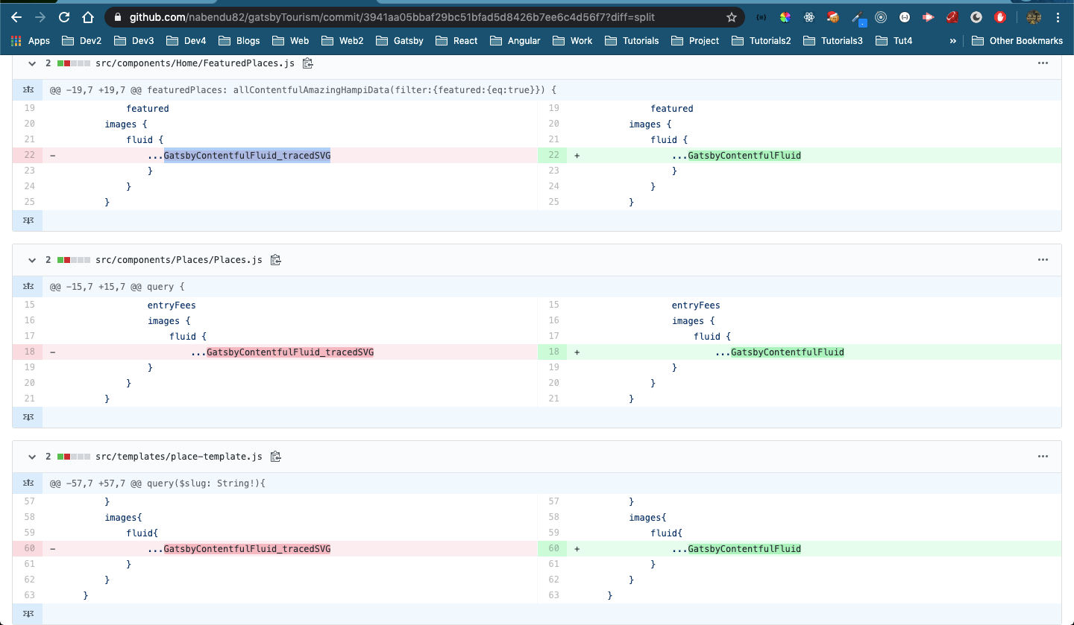Click the crescent moon dark mode extension

click(x=976, y=17)
